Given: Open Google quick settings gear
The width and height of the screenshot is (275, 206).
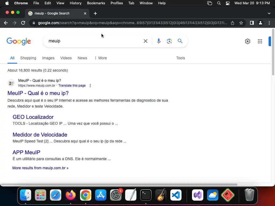Looking at the screenshot, I should click(x=247, y=41).
